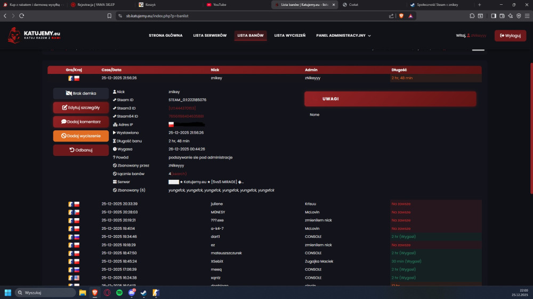Close the Lista banów browser tab
The image size is (533, 299).
[x=334, y=5]
